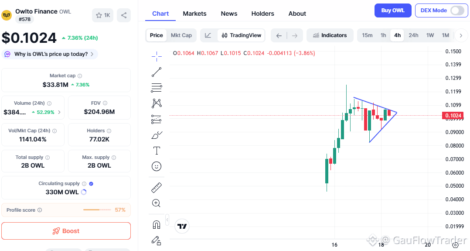Choose the Fibonacci retracement tool

tap(157, 87)
